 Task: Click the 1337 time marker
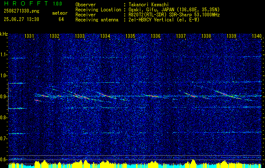click(x=181, y=36)
